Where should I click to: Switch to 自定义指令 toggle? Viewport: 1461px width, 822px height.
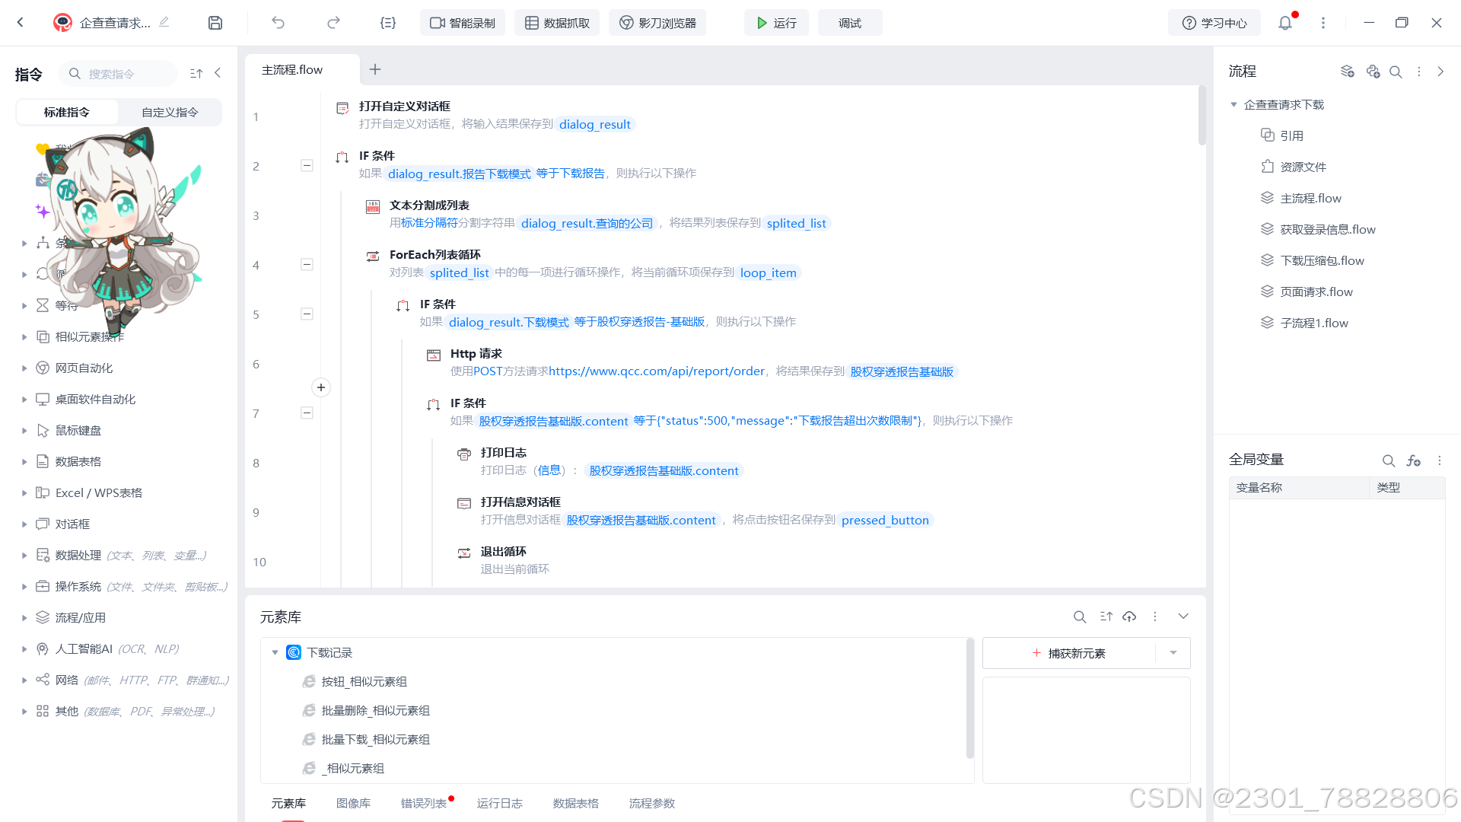click(170, 112)
